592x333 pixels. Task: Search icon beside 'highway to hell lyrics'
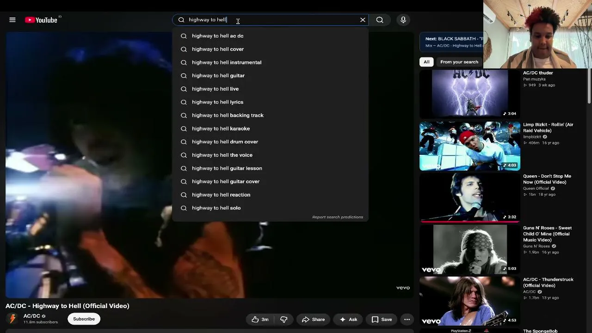[x=184, y=102]
